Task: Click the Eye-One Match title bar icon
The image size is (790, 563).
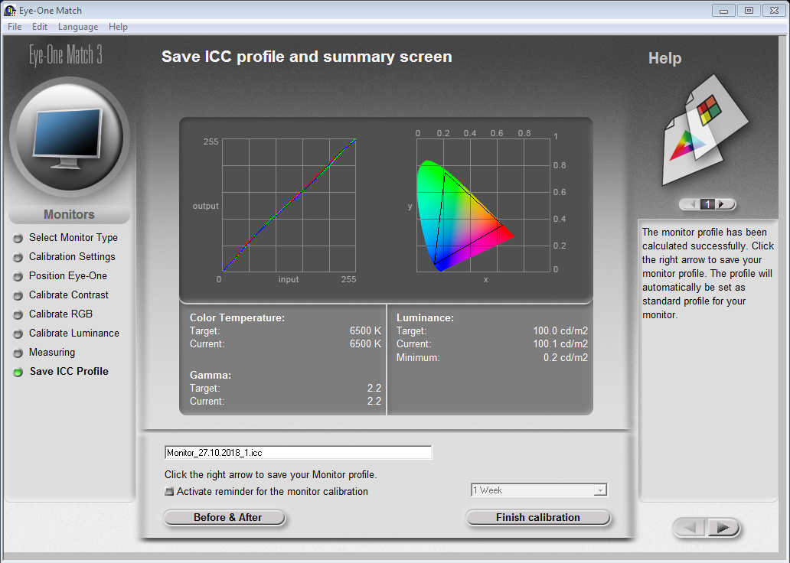Action: (x=10, y=10)
